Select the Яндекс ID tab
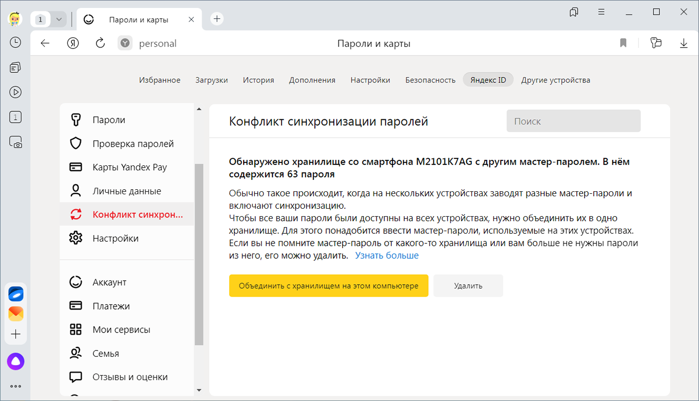Screen dimensions: 699x401 (488, 80)
